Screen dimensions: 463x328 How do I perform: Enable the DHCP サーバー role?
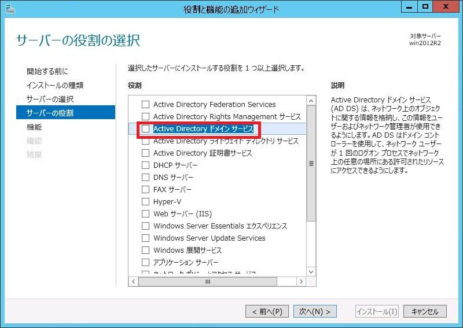pyautogui.click(x=146, y=165)
